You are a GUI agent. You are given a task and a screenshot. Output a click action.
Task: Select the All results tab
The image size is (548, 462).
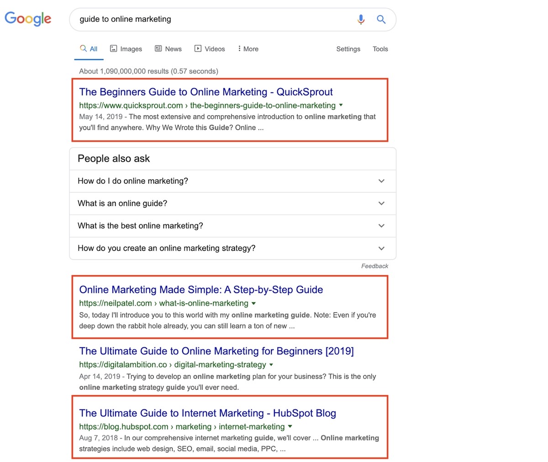89,49
